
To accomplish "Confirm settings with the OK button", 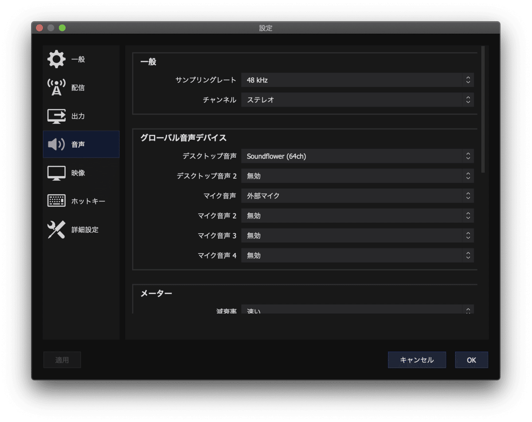I will (x=471, y=360).
